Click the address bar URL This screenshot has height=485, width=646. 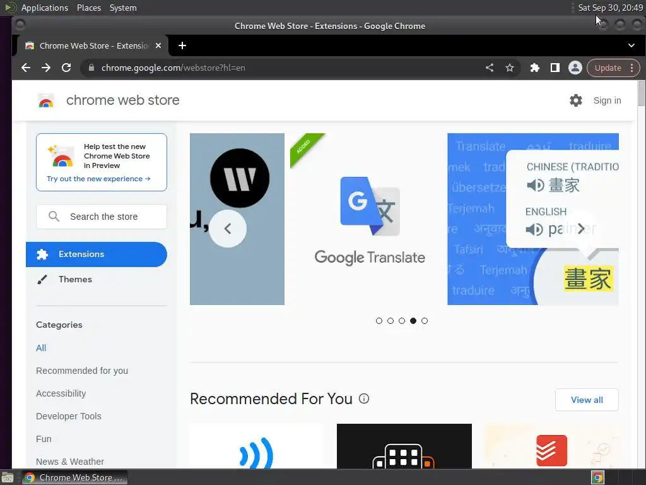pyautogui.click(x=173, y=68)
